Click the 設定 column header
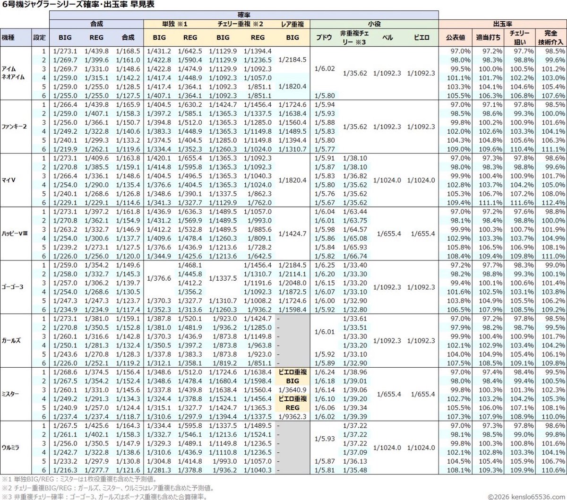This screenshot has height=500, width=567. (x=40, y=37)
